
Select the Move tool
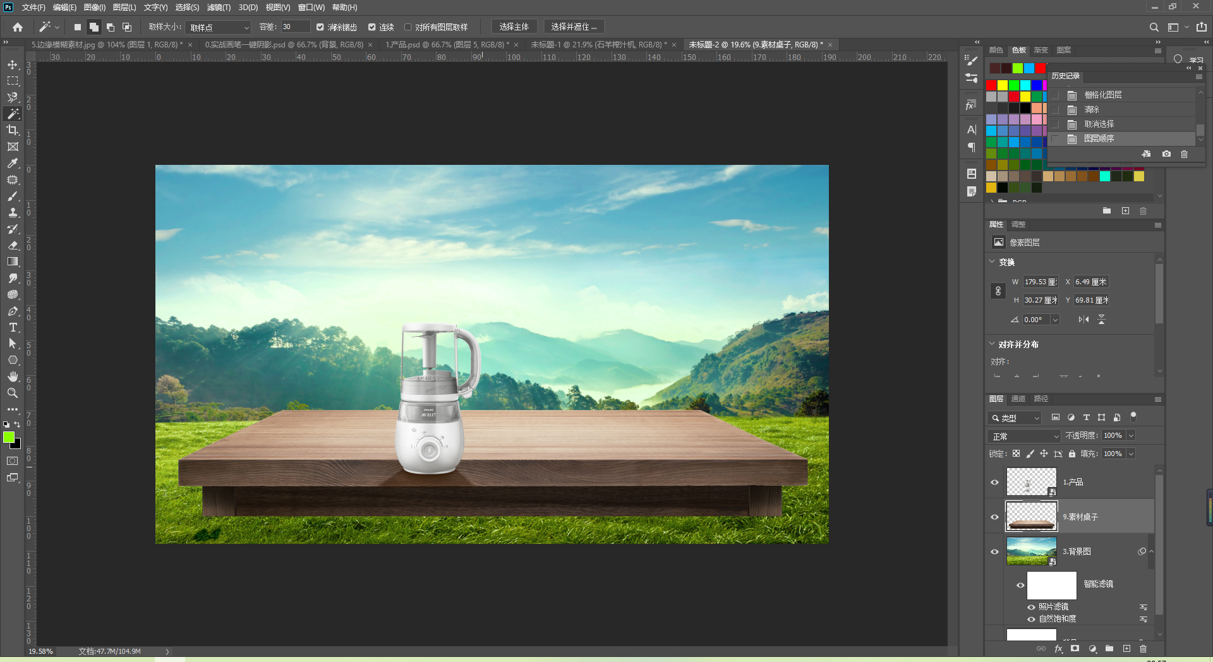pos(13,65)
